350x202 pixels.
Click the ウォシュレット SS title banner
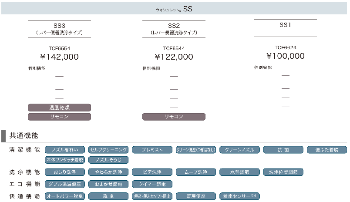(x=174, y=9)
